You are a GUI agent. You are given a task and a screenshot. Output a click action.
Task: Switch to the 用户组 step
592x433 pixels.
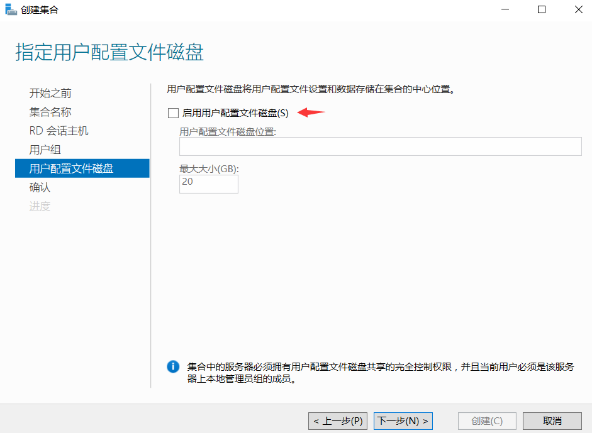(45, 150)
